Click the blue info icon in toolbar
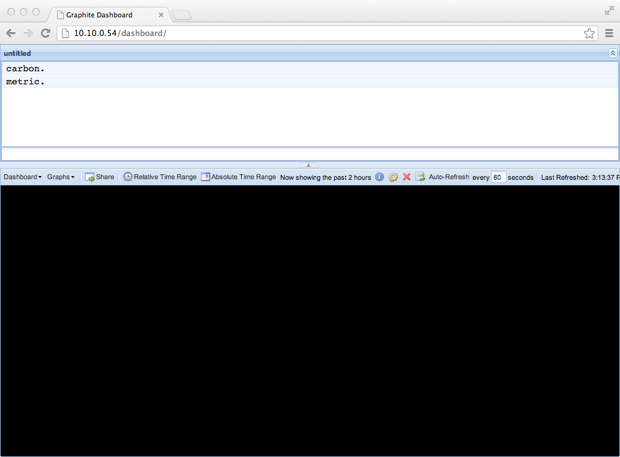 (x=379, y=177)
